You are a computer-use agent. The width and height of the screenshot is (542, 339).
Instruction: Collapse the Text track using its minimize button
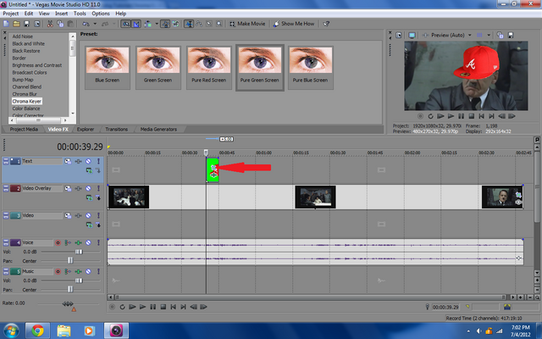[x=6, y=161]
